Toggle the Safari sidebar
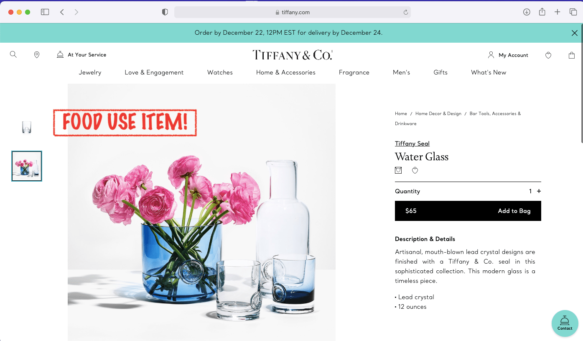 tap(45, 12)
